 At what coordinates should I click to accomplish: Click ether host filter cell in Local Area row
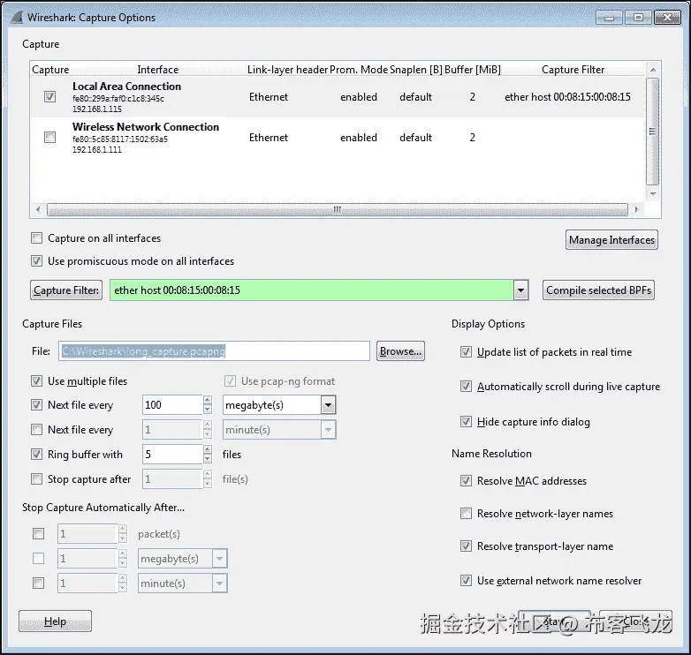coord(567,97)
